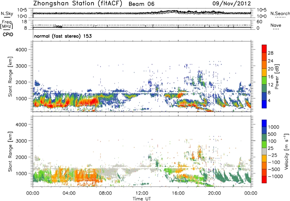Click red bottom segment of Velocity color bar
290x201 pixels.
pyautogui.click(x=264, y=180)
